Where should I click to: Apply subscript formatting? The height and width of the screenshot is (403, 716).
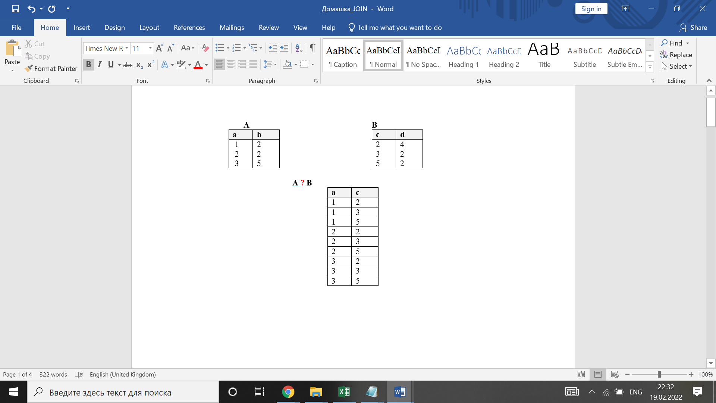click(139, 65)
